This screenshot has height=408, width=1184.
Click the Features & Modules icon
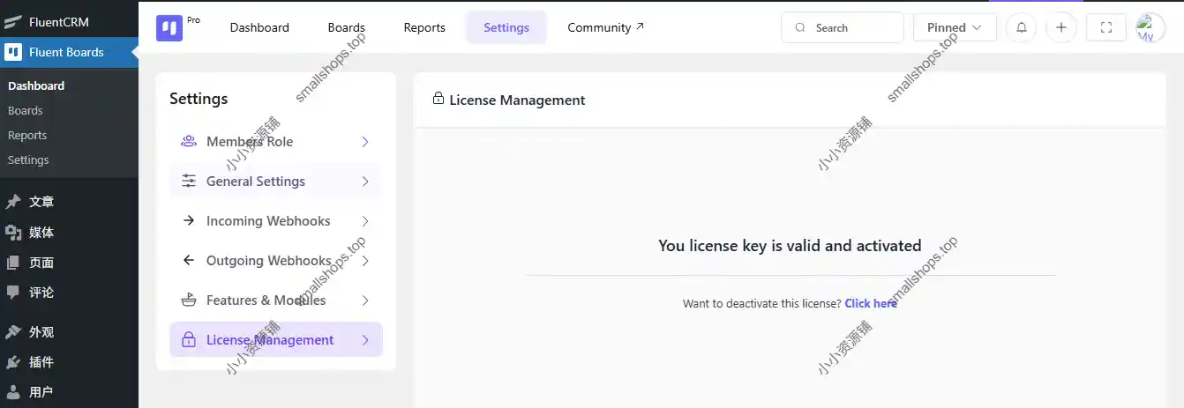pos(188,300)
